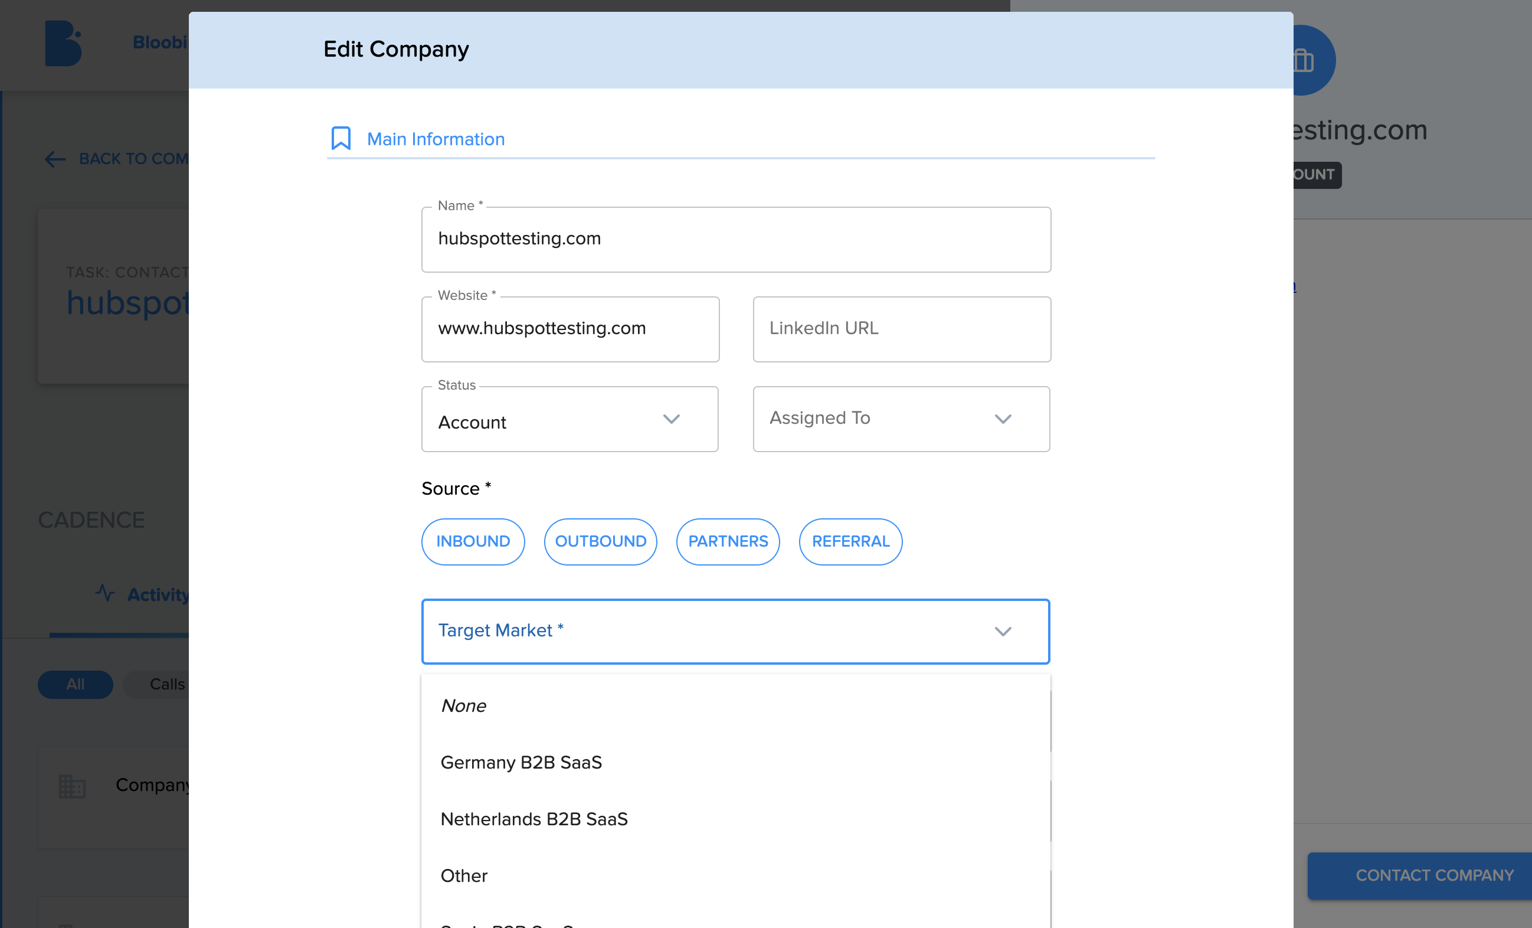Screen dimensions: 1532x928
Task: Click the Bloobirds brand name
Action: point(160,43)
